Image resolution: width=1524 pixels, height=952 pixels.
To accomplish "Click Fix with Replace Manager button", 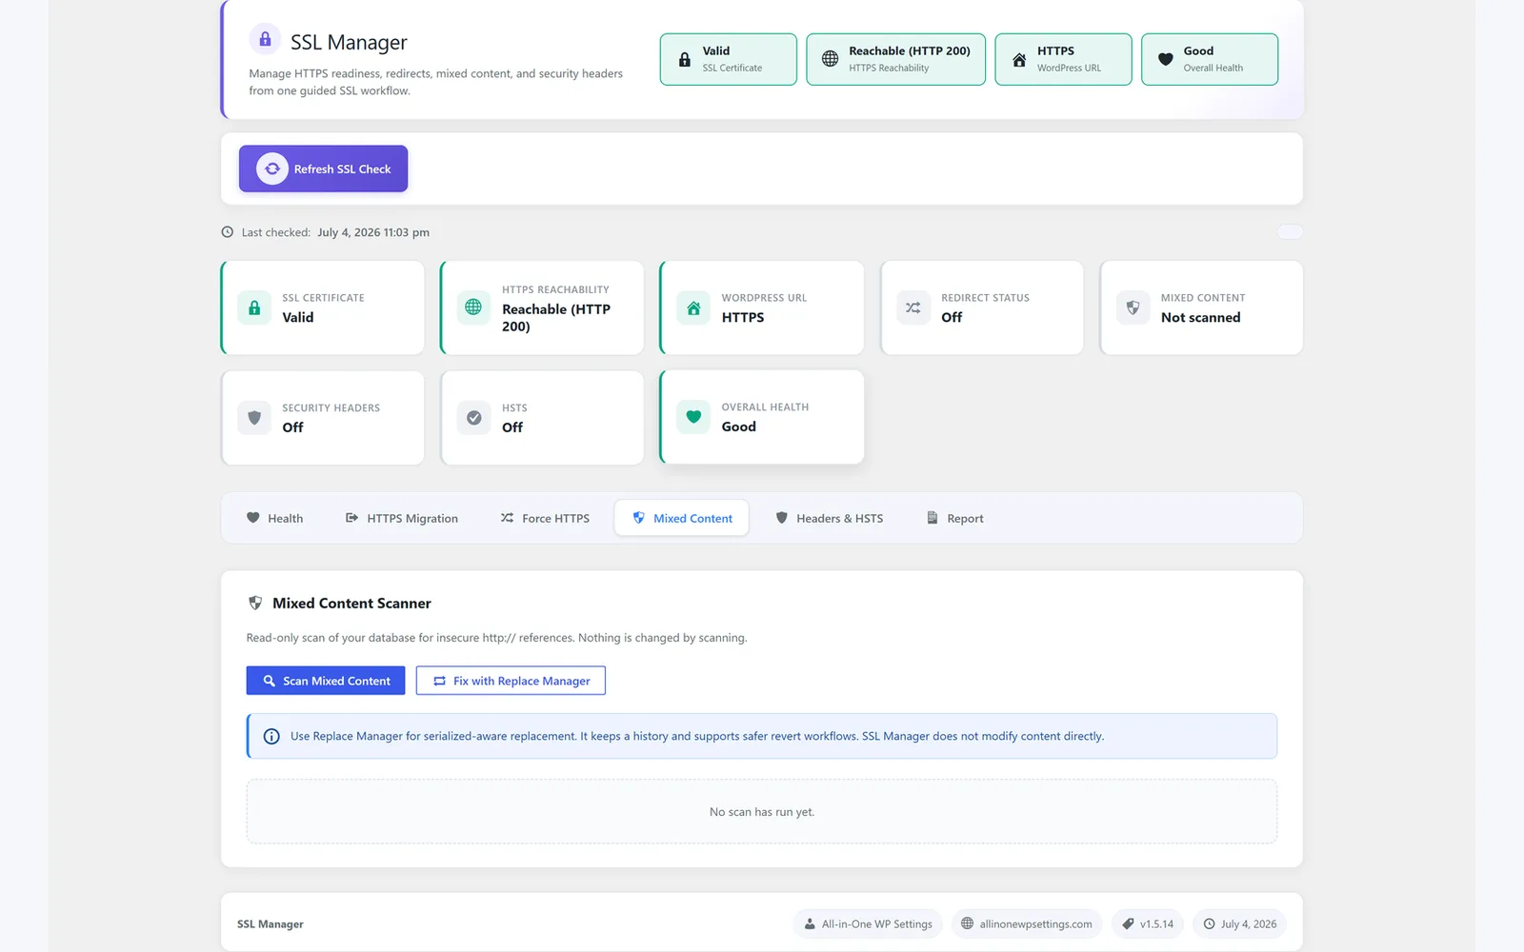I will coord(511,681).
